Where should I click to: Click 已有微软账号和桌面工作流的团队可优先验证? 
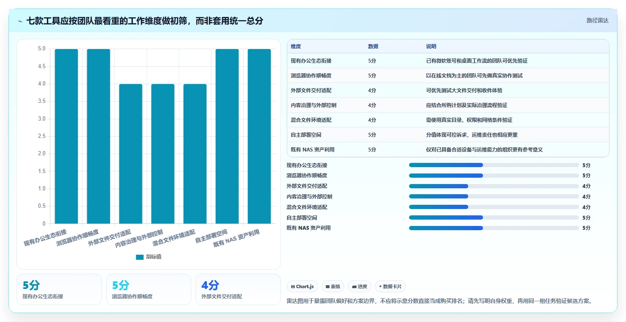pyautogui.click(x=477, y=61)
